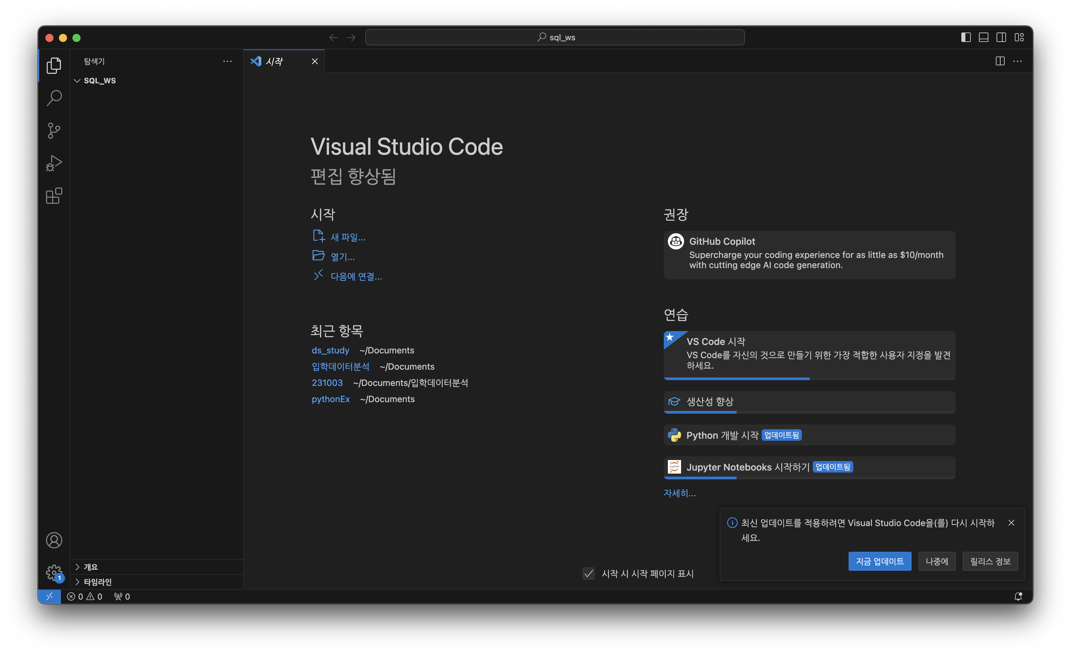
Task: Select the 시작 welcome tab
Action: [x=275, y=61]
